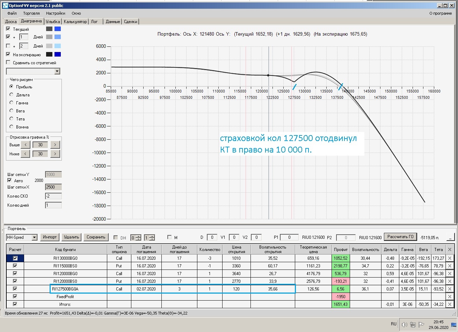
Task: Open the Сделки tab
Action: coord(131,22)
